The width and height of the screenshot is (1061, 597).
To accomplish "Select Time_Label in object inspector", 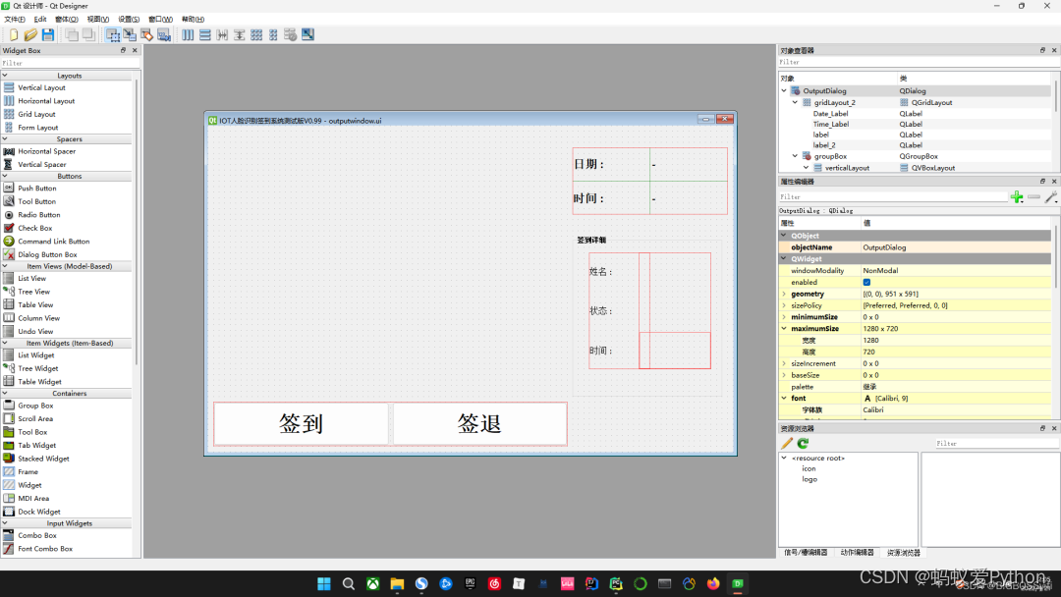I will 830,125.
